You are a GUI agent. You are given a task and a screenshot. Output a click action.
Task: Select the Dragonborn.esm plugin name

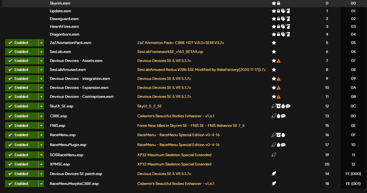click(x=64, y=34)
